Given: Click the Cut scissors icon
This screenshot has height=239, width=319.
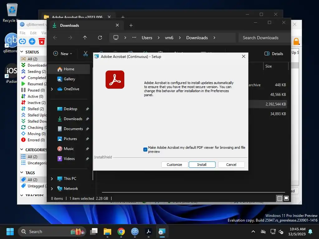Looking at the screenshot, I should (x=86, y=54).
